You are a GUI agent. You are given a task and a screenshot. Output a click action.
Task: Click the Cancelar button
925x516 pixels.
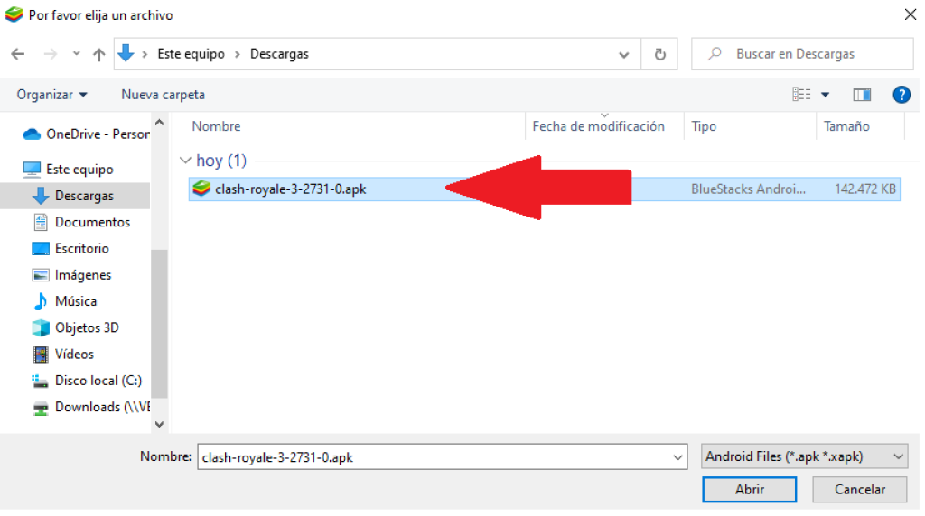point(860,490)
